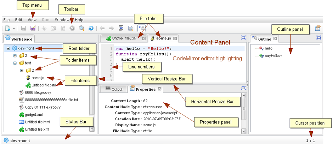Collapse the test folder in Workspace

coord(15,63)
